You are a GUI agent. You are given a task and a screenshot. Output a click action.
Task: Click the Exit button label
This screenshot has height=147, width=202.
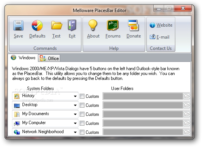(72, 36)
